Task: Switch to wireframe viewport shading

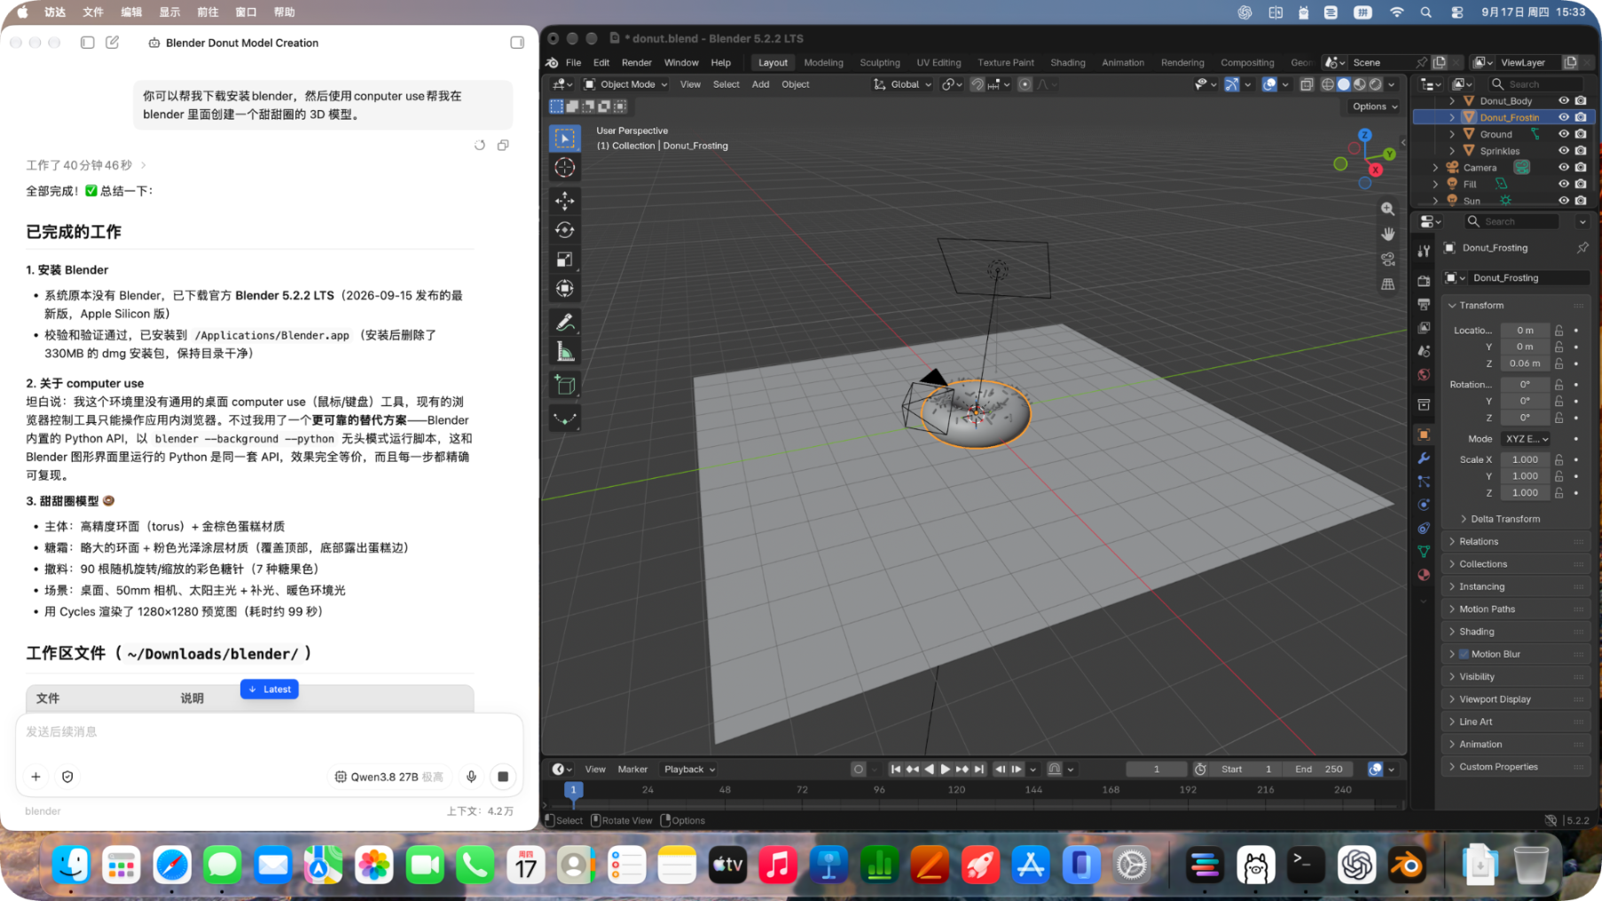Action: 1328,84
